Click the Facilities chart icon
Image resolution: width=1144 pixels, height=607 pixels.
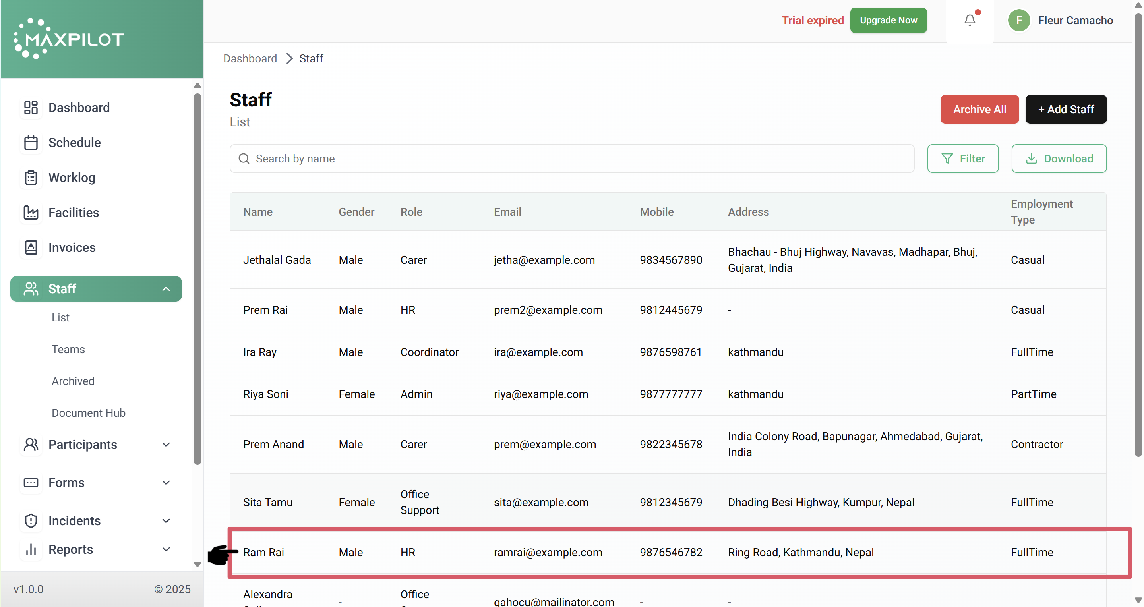click(x=31, y=213)
